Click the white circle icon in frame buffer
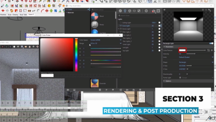 point(14,47)
